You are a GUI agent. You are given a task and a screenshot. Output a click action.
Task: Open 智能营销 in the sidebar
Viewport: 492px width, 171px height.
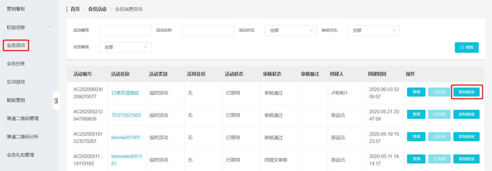16,100
